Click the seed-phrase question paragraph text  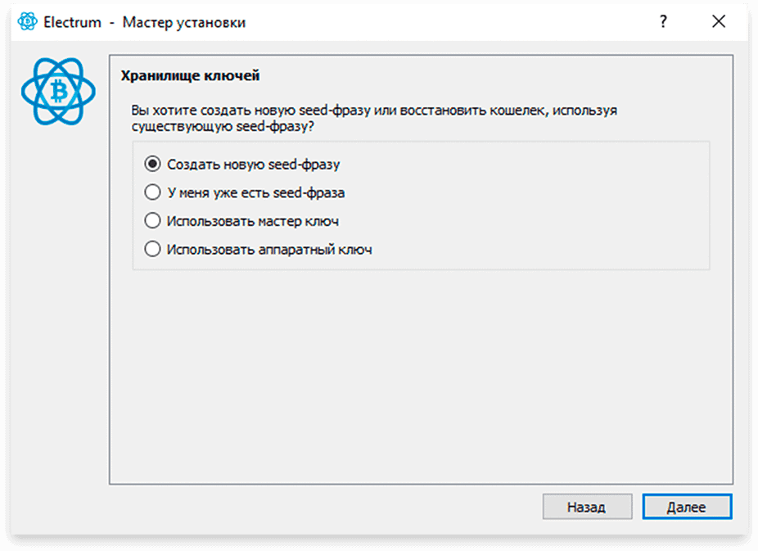(x=374, y=119)
